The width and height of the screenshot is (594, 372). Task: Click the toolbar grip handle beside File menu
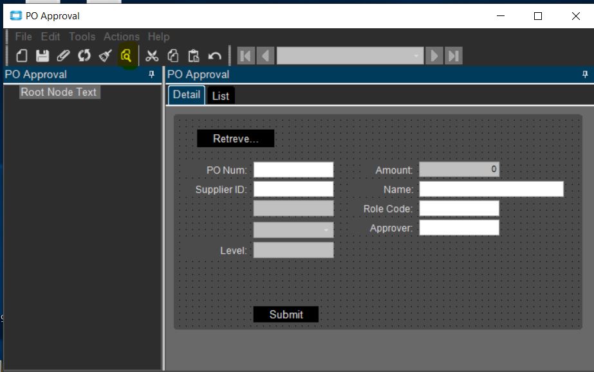(x=7, y=37)
